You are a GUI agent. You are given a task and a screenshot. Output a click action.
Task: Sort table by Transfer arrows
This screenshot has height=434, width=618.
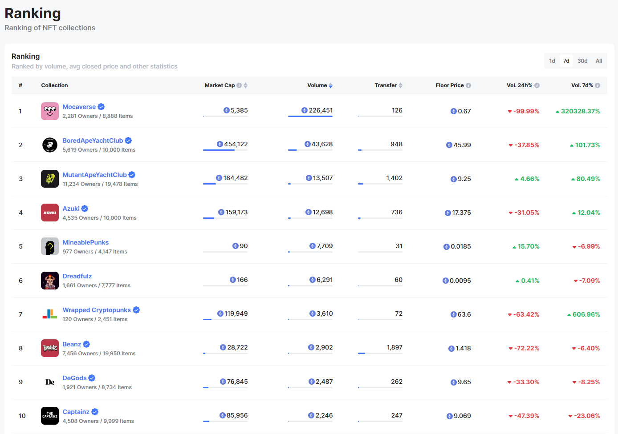(401, 85)
